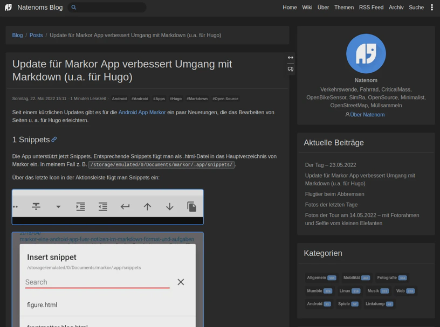The height and width of the screenshot is (327, 440).
Task: Open Markor update post in Aktuelle Beiträge
Action: (x=360, y=179)
